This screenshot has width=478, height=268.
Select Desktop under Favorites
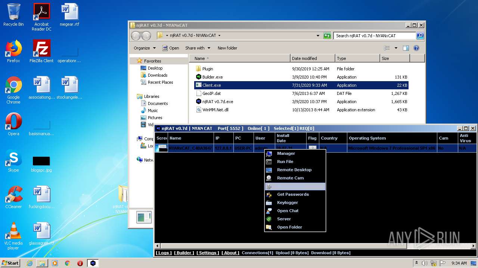[x=155, y=68]
